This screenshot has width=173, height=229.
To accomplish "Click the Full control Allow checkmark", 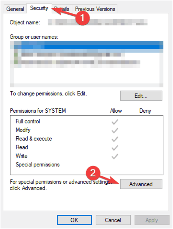I will pyautogui.click(x=115, y=122).
